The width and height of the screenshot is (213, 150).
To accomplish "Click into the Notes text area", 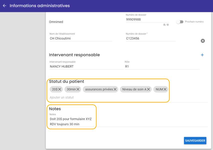I will pos(128,122).
